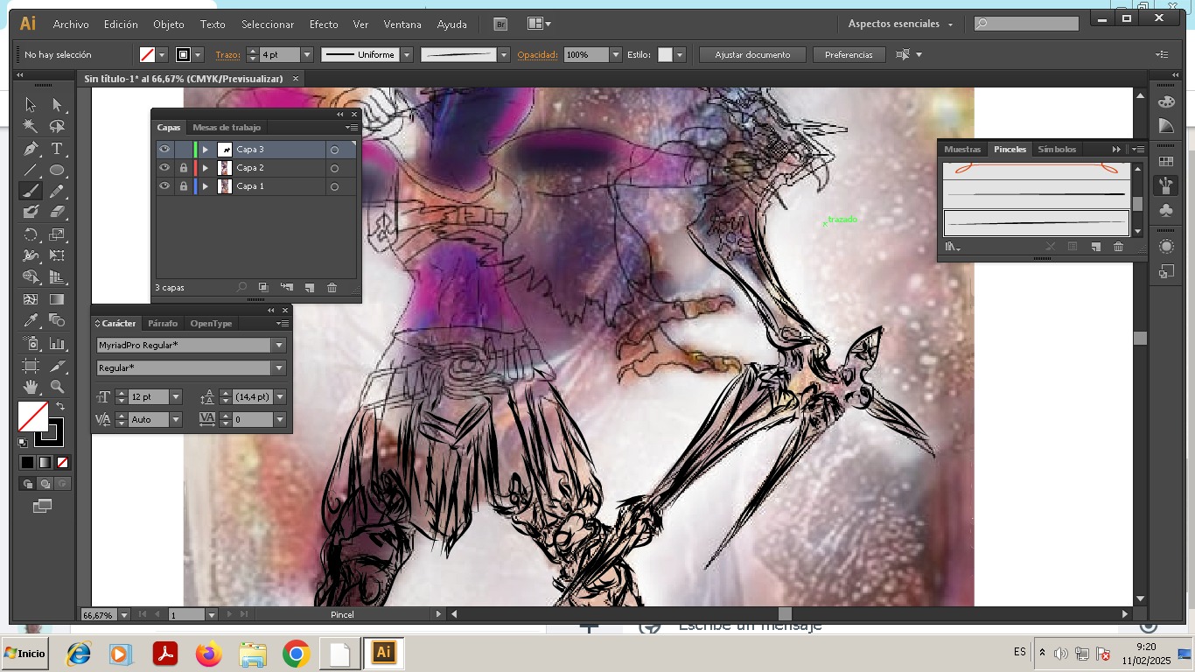Select the Scale tool

pos(57,234)
